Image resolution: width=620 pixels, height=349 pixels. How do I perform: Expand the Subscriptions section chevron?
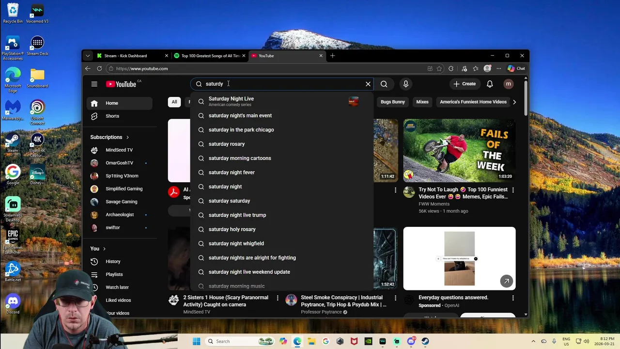click(x=127, y=137)
